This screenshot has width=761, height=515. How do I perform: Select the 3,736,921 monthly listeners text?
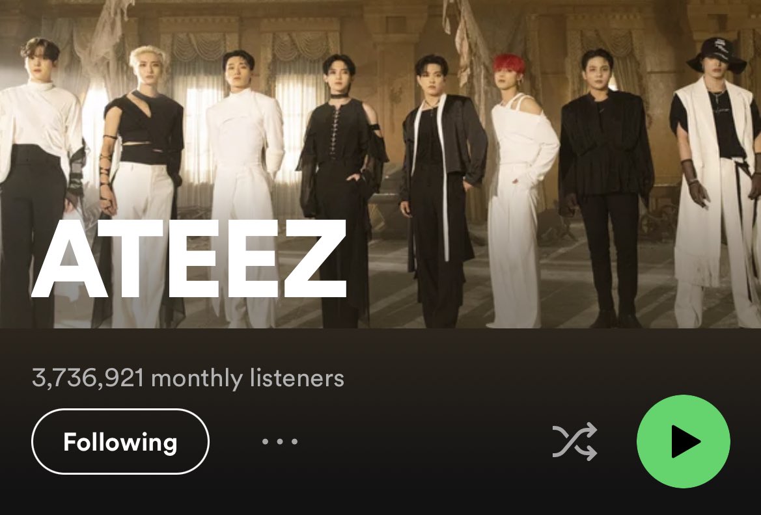188,378
